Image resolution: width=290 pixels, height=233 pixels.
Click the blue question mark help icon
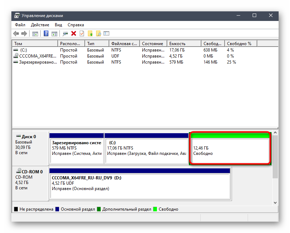tap(46, 33)
